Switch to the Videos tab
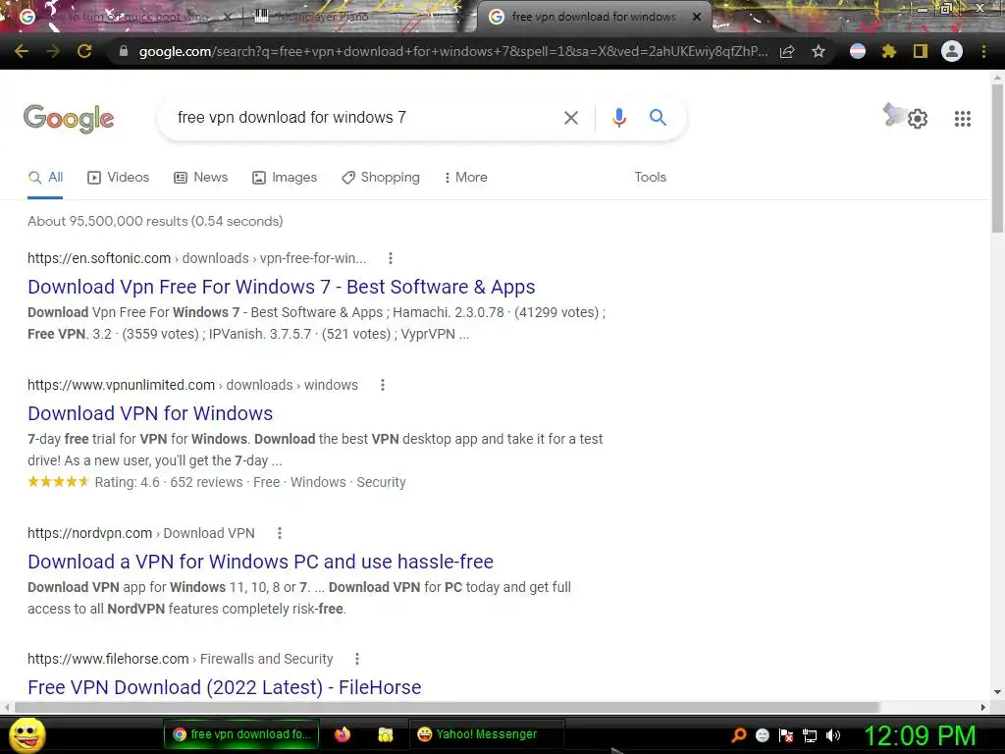This screenshot has height=754, width=1005. pos(119,177)
